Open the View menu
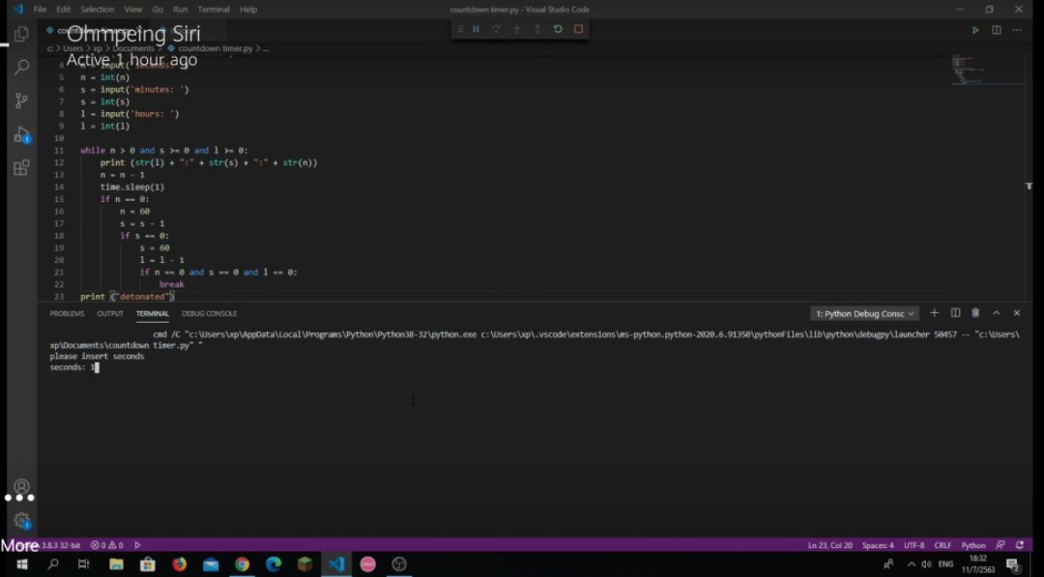 tap(133, 10)
